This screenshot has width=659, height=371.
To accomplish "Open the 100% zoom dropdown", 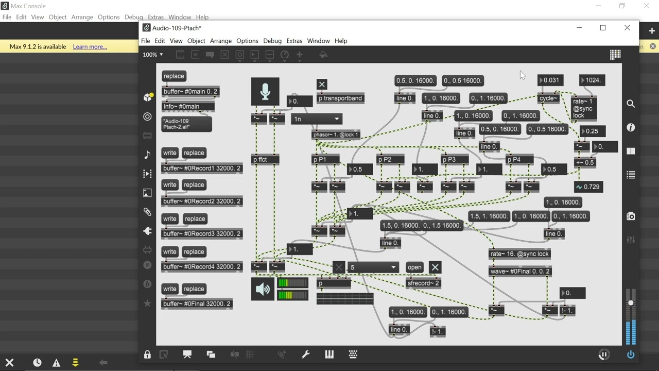I will tap(153, 55).
